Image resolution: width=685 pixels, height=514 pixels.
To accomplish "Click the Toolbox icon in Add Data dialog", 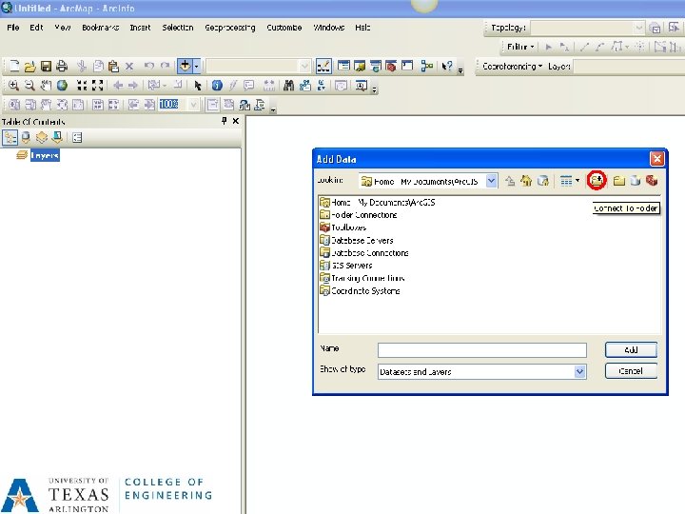I will (x=652, y=181).
